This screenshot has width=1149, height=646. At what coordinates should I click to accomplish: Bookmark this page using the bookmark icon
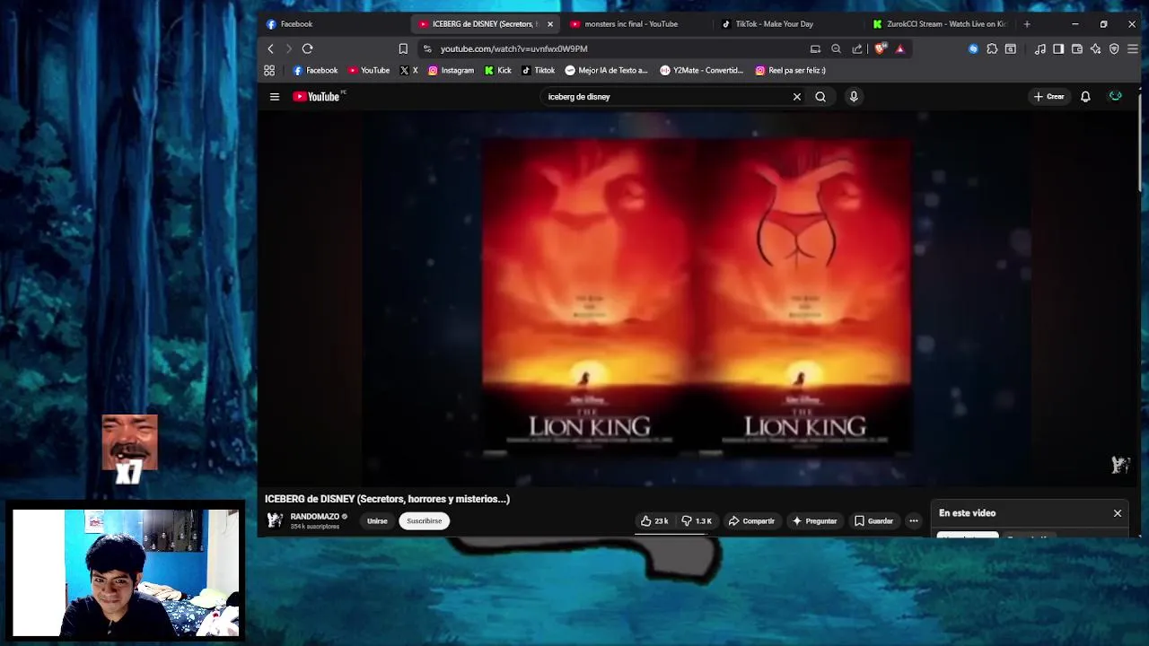pos(403,48)
